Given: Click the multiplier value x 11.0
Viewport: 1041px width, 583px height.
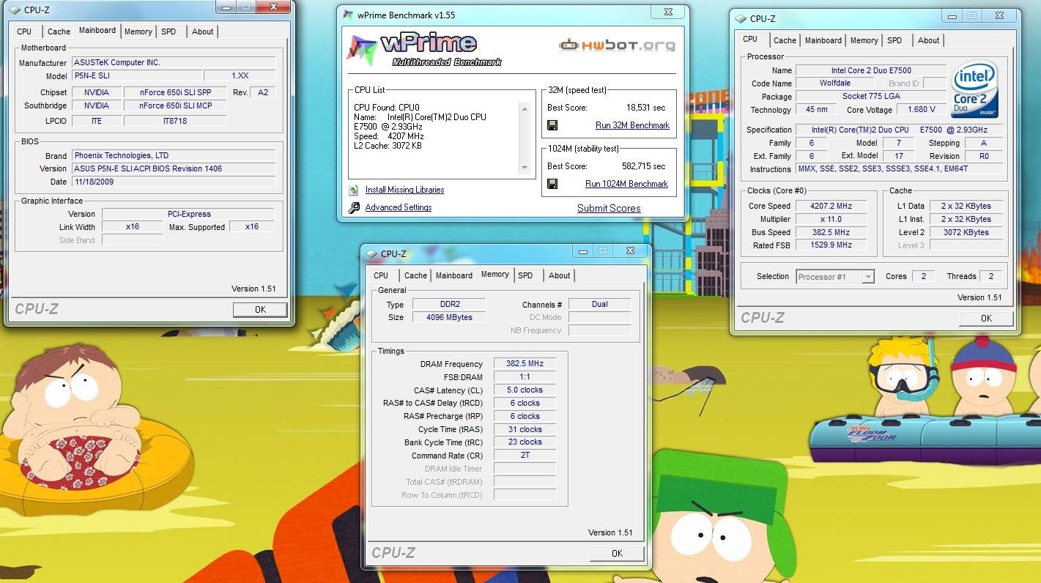Looking at the screenshot, I should click(x=831, y=219).
